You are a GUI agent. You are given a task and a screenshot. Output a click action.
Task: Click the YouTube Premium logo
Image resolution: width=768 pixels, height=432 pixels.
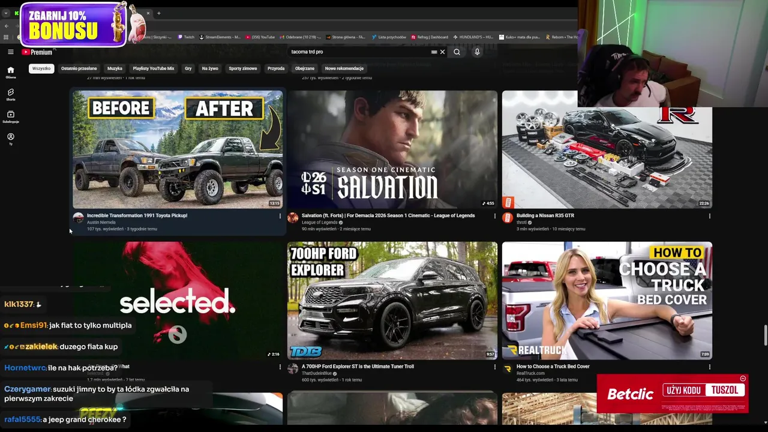37,52
